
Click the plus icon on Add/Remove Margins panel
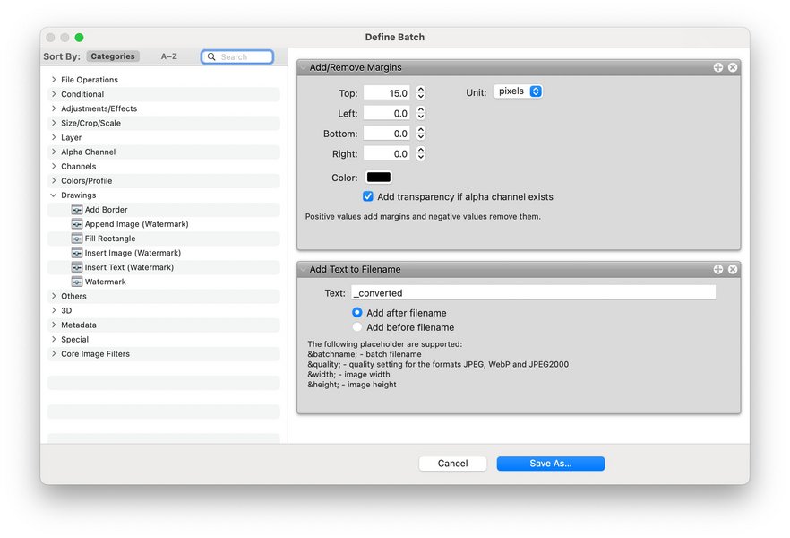point(717,66)
